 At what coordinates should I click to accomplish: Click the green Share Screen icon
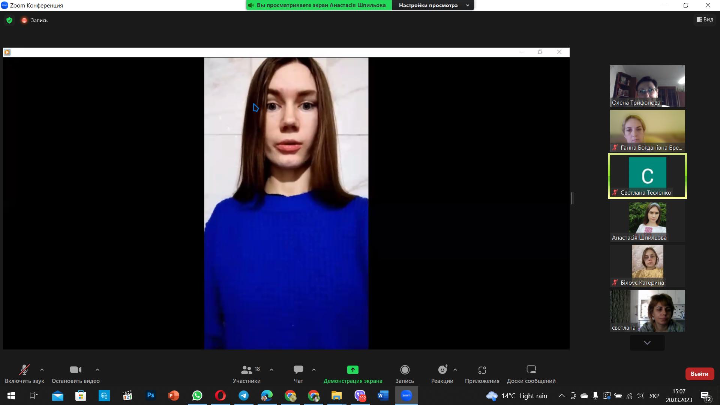[352, 370]
